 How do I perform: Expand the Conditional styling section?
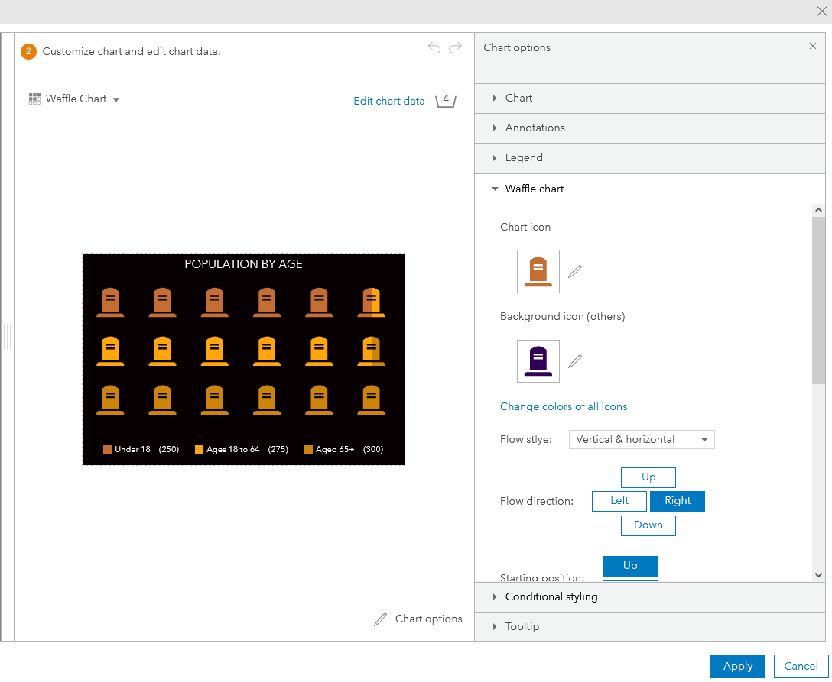[x=650, y=596]
